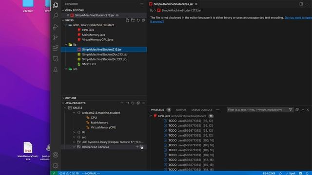The image size is (312, 175).
Task: Refresh the Java Projects view
Action: pos(133,103)
